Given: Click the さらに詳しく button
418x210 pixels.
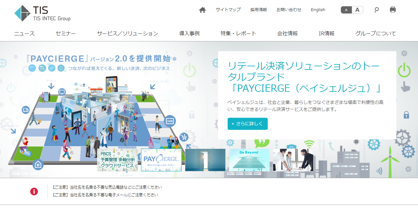Looking at the screenshot, I should pyautogui.click(x=248, y=124).
